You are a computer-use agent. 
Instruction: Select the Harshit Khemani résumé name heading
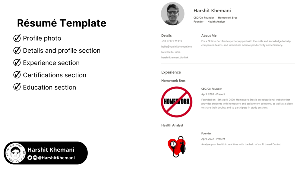click(x=212, y=11)
